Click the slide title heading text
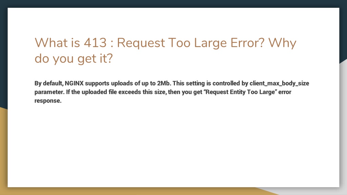This screenshot has height=195, width=347. (x=165, y=50)
